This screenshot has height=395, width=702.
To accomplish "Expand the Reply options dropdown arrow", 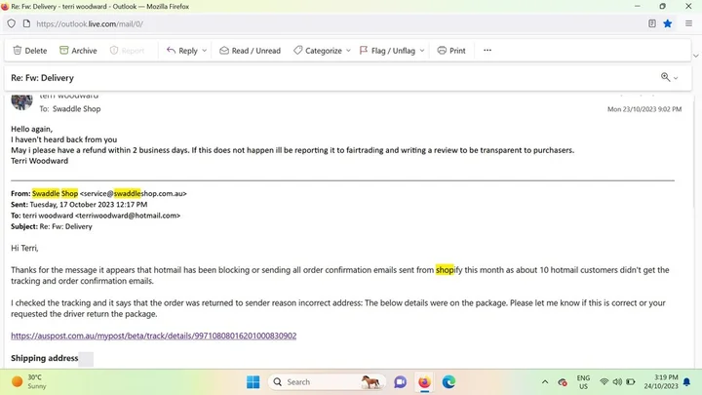I will [205, 51].
